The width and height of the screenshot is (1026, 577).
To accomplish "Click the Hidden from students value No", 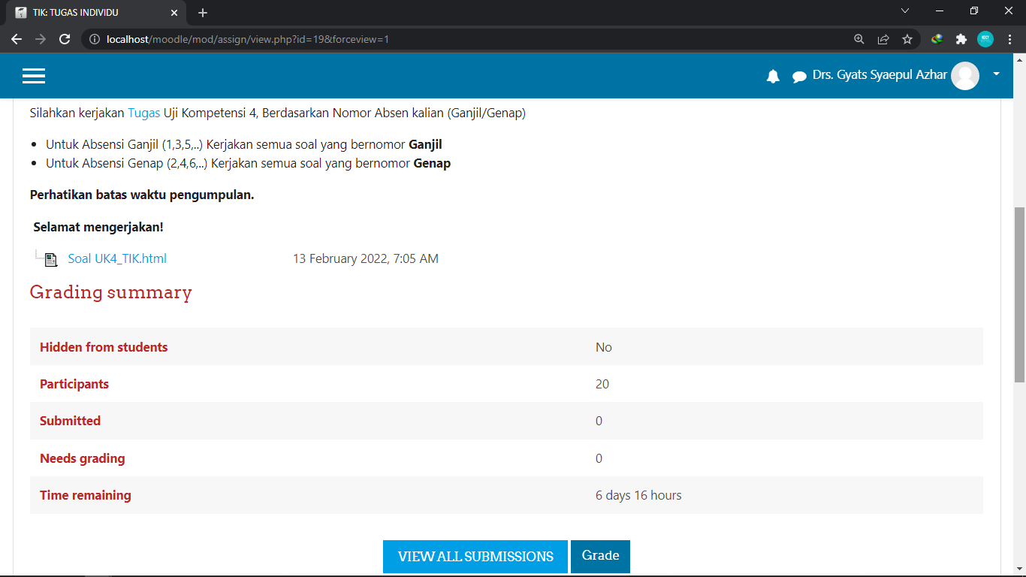I will (604, 347).
